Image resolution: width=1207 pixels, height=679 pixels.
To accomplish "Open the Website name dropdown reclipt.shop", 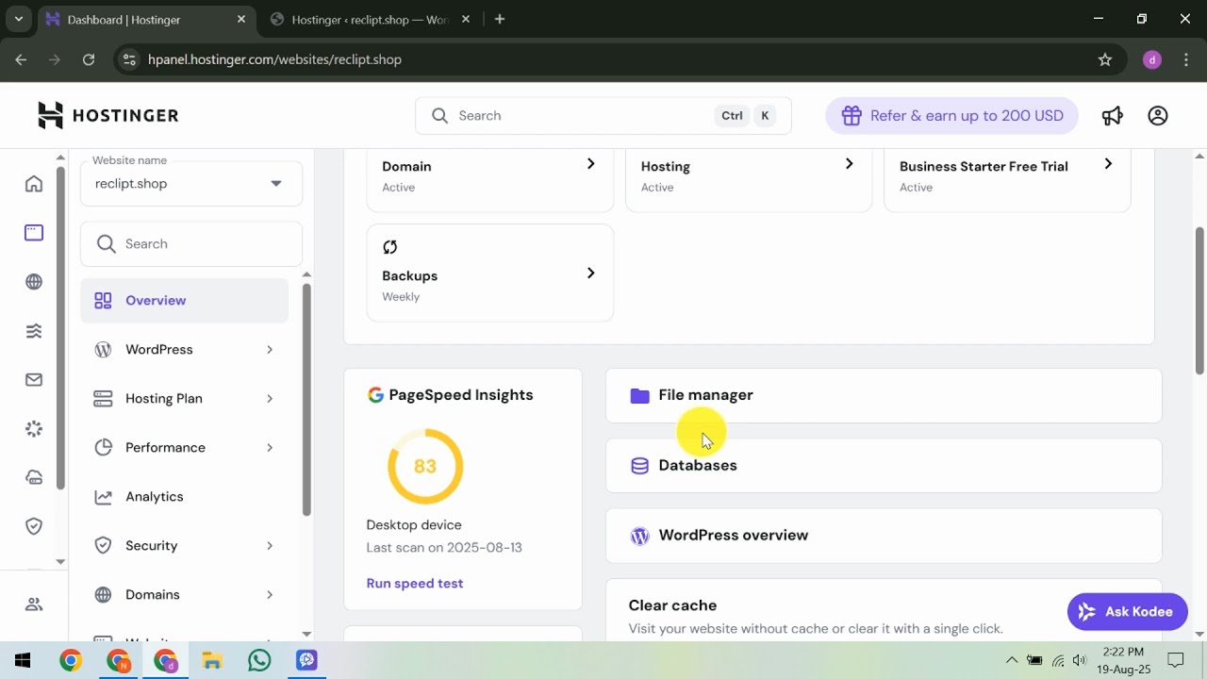I will (x=191, y=184).
